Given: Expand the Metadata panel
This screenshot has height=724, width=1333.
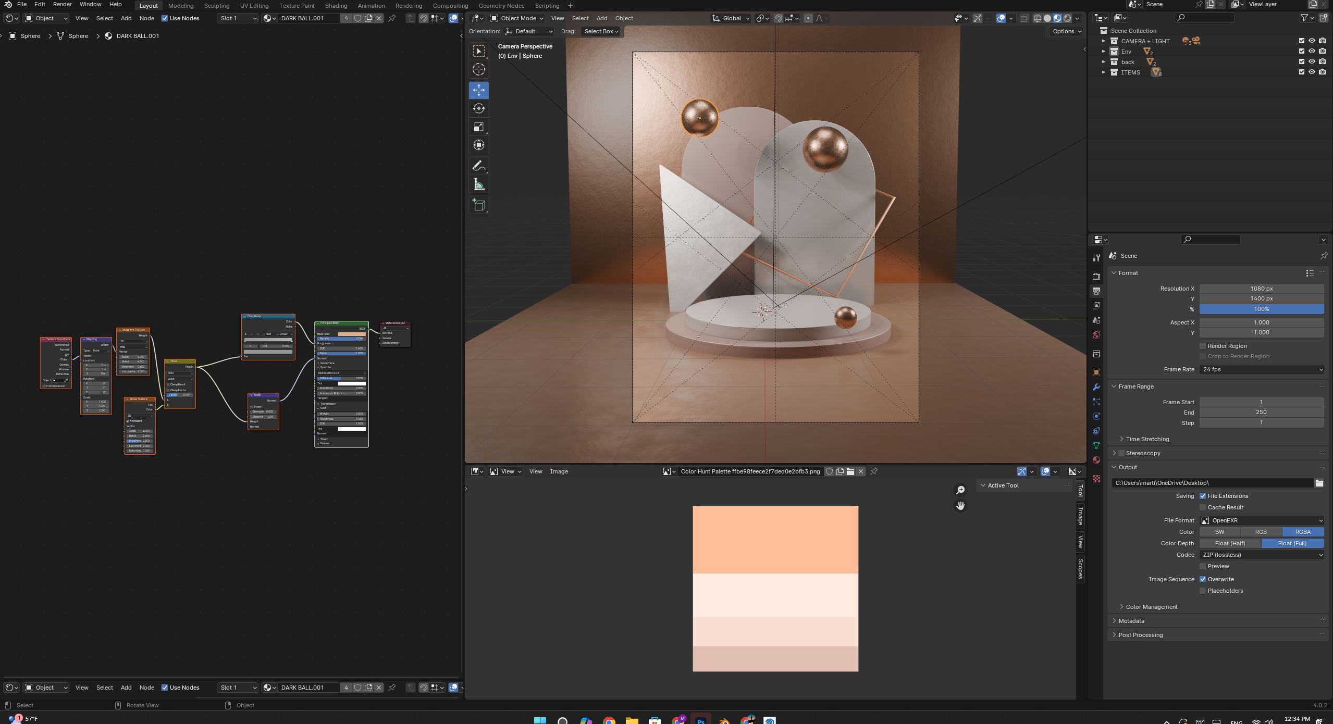Looking at the screenshot, I should coord(1131,621).
